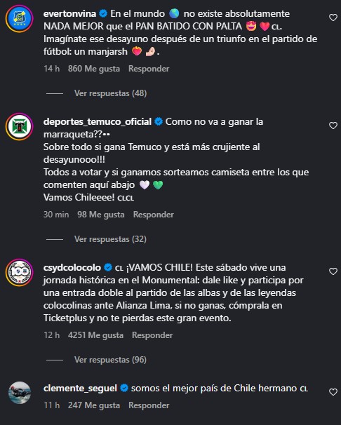This screenshot has width=341, height=425.
Task: Reply to clemente_seguel's comment
Action: (x=149, y=405)
